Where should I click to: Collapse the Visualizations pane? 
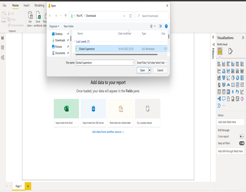point(243,38)
